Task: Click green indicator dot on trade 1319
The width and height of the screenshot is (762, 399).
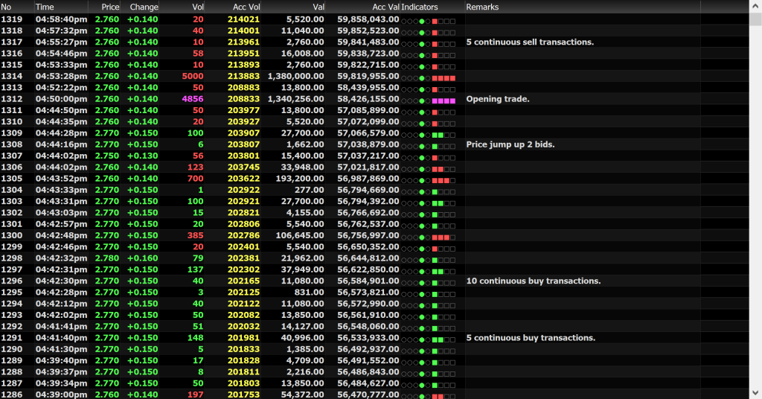Action: point(422,19)
